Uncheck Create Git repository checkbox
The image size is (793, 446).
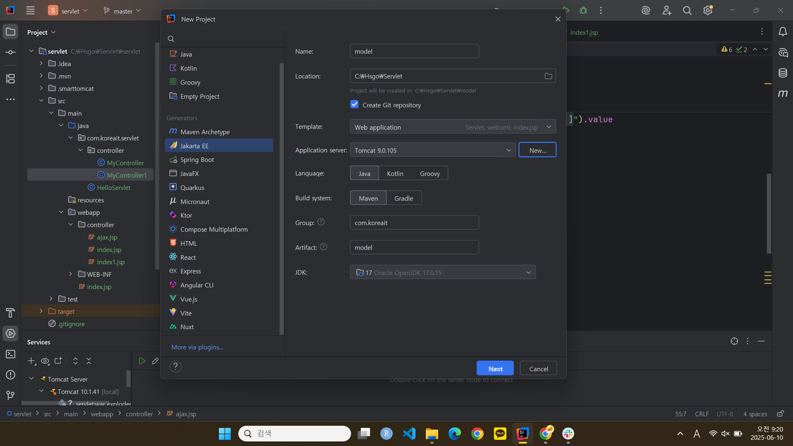(x=354, y=104)
